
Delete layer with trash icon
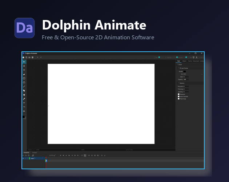[x=29, y=155]
